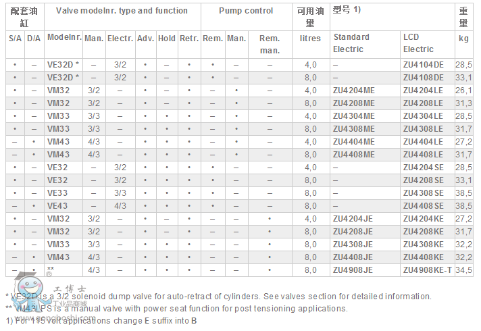Viewport: 481px width, 331px height.
Task: Click the Valve modelnr. type and function header
Action: coord(122,11)
